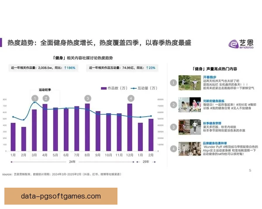The width and height of the screenshot is (262, 209).
Task: Click the purple bar for 4月
Action: click(x=45, y=128)
